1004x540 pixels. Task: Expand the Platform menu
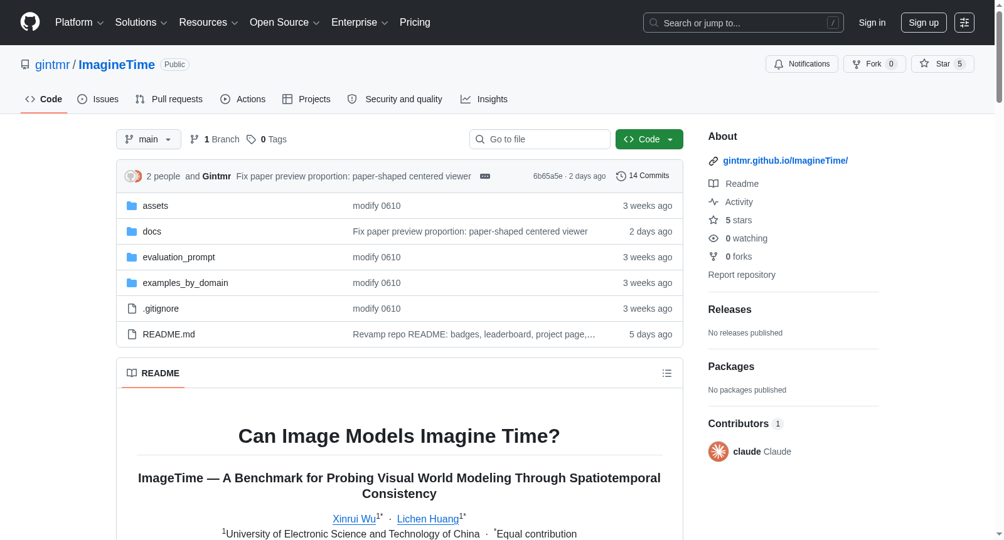click(80, 23)
